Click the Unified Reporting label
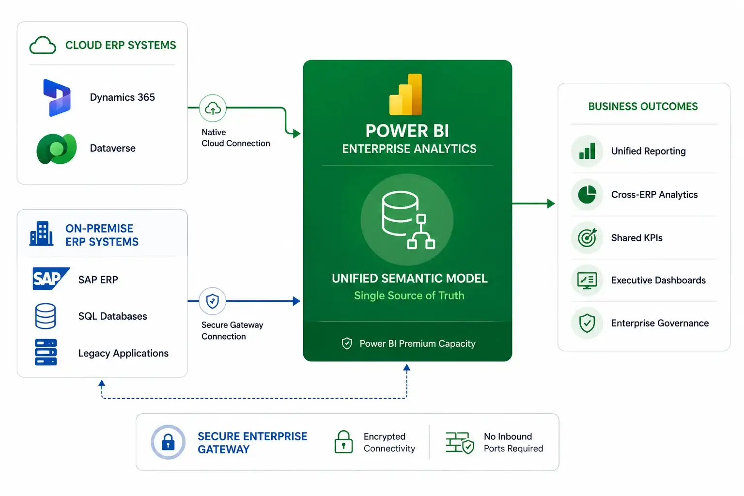This screenshot has width=744, height=496. pyautogui.click(x=649, y=151)
